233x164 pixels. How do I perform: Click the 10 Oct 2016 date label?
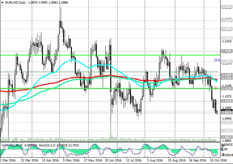pos(218,160)
